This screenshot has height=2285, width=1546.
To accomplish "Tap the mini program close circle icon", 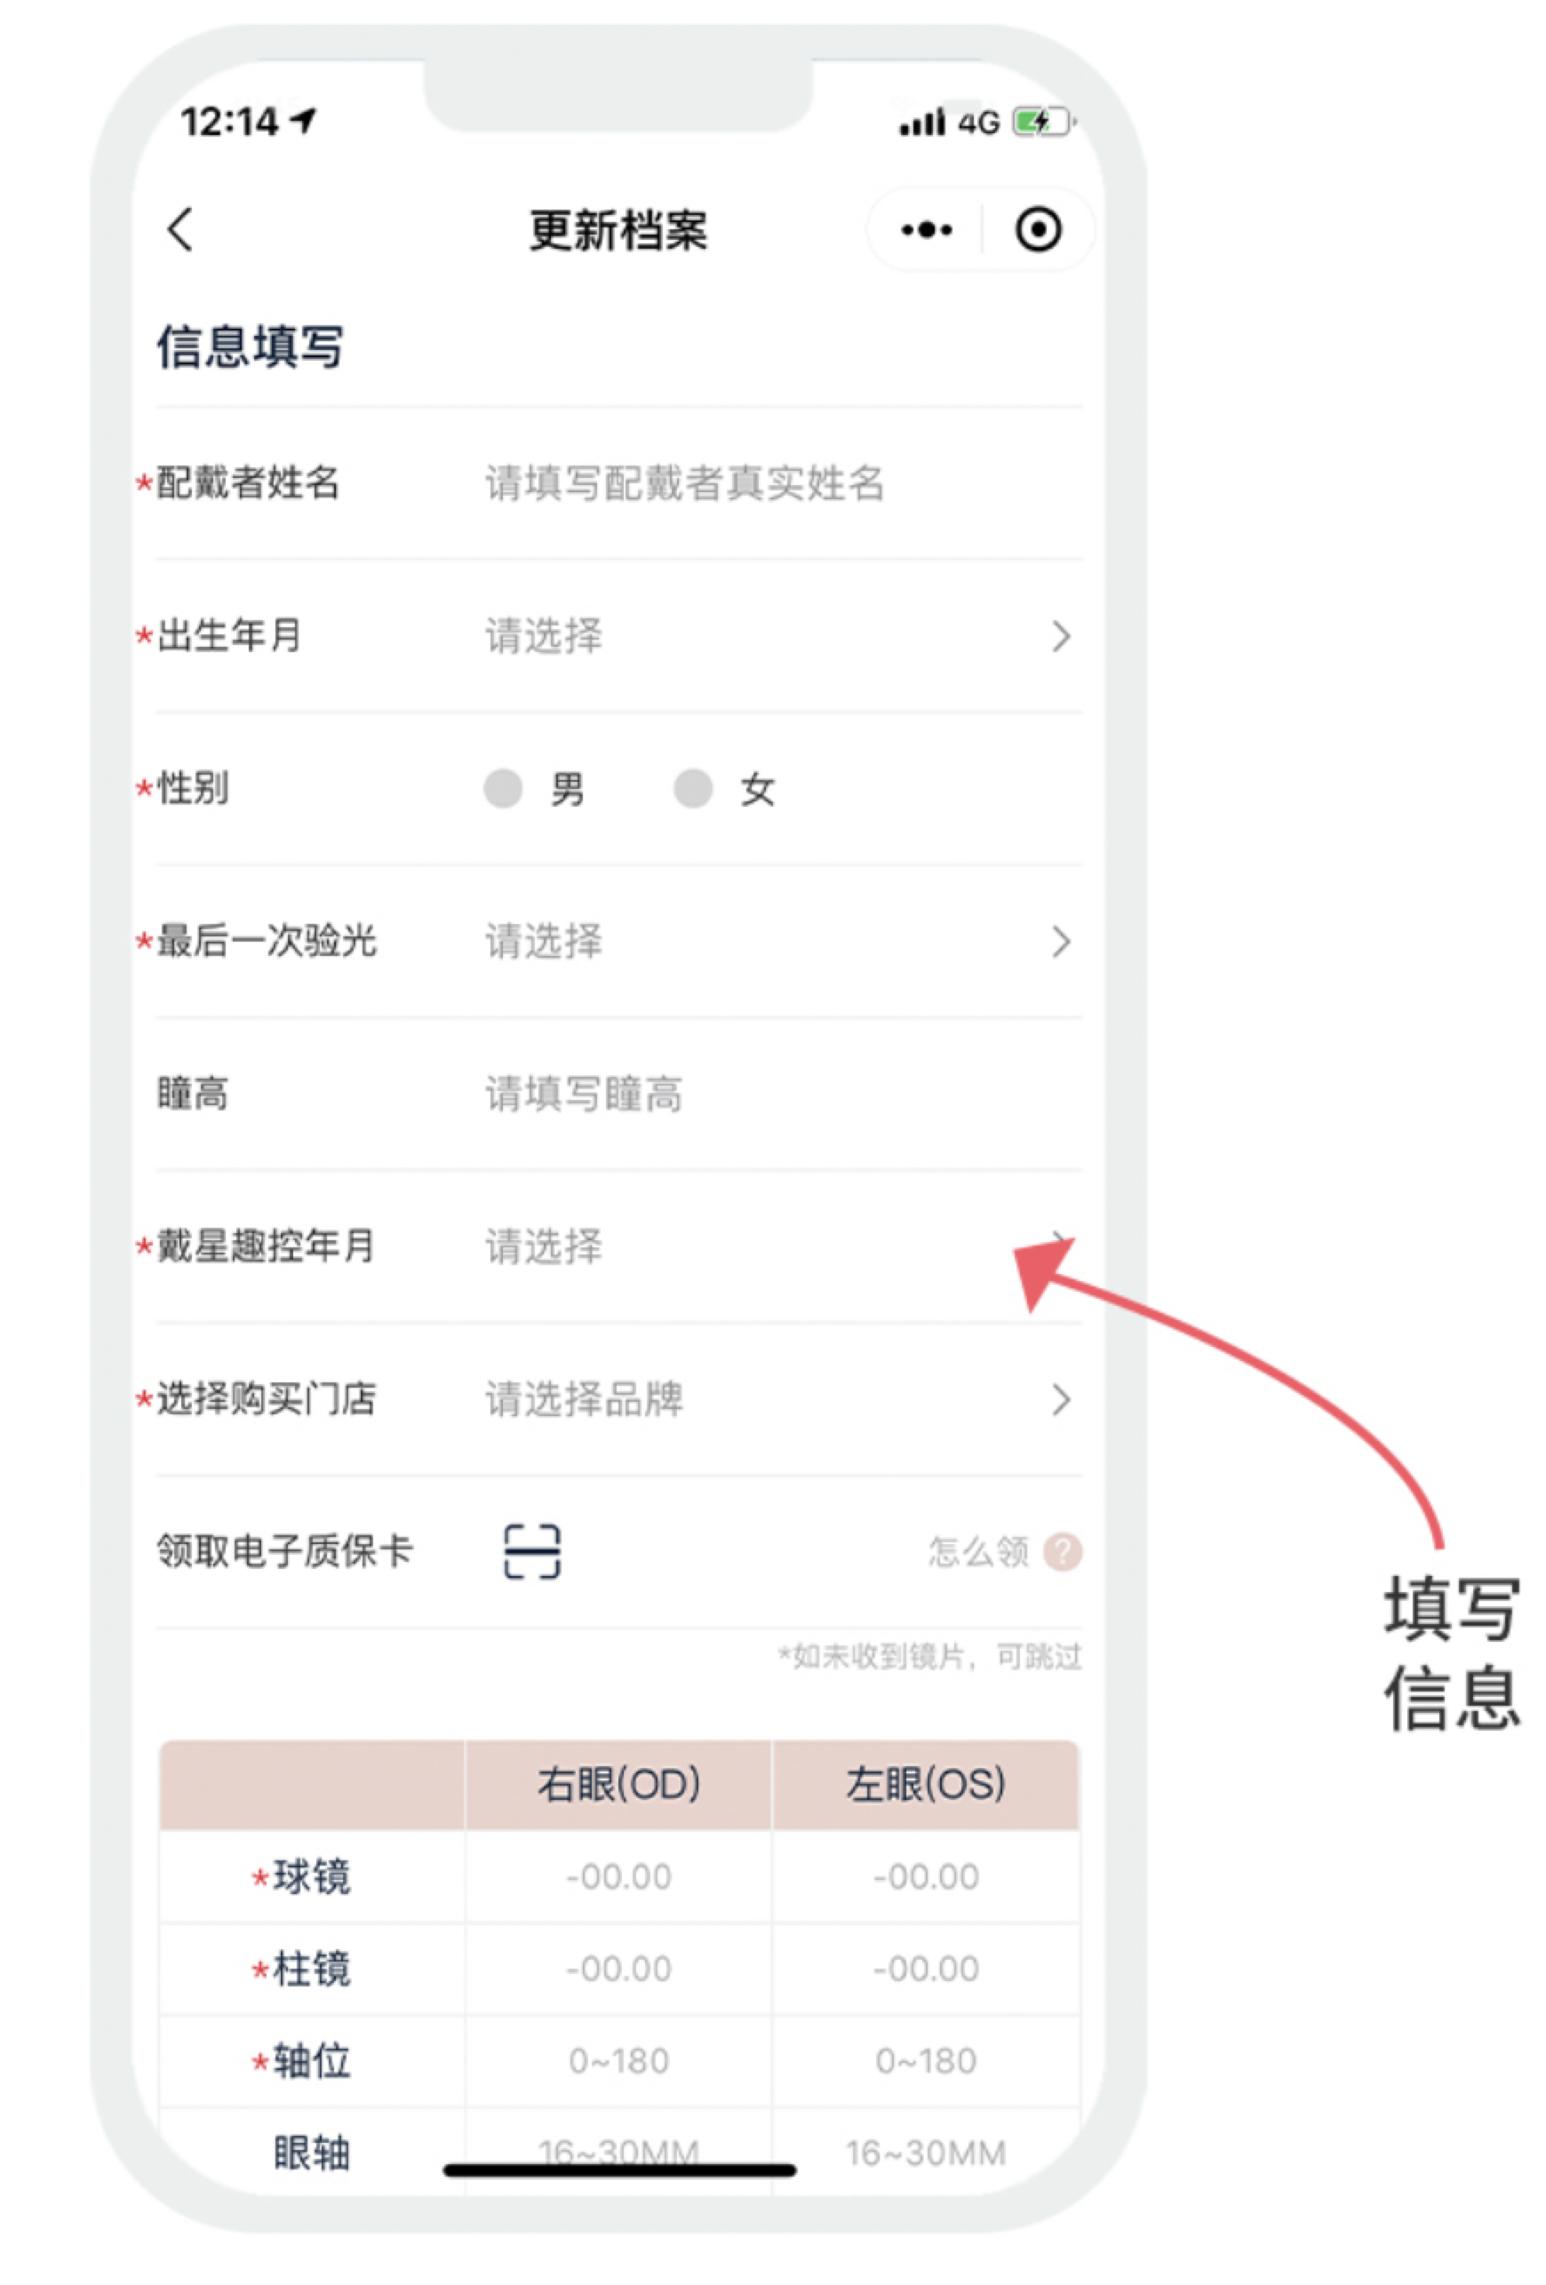I will pos(1038,230).
